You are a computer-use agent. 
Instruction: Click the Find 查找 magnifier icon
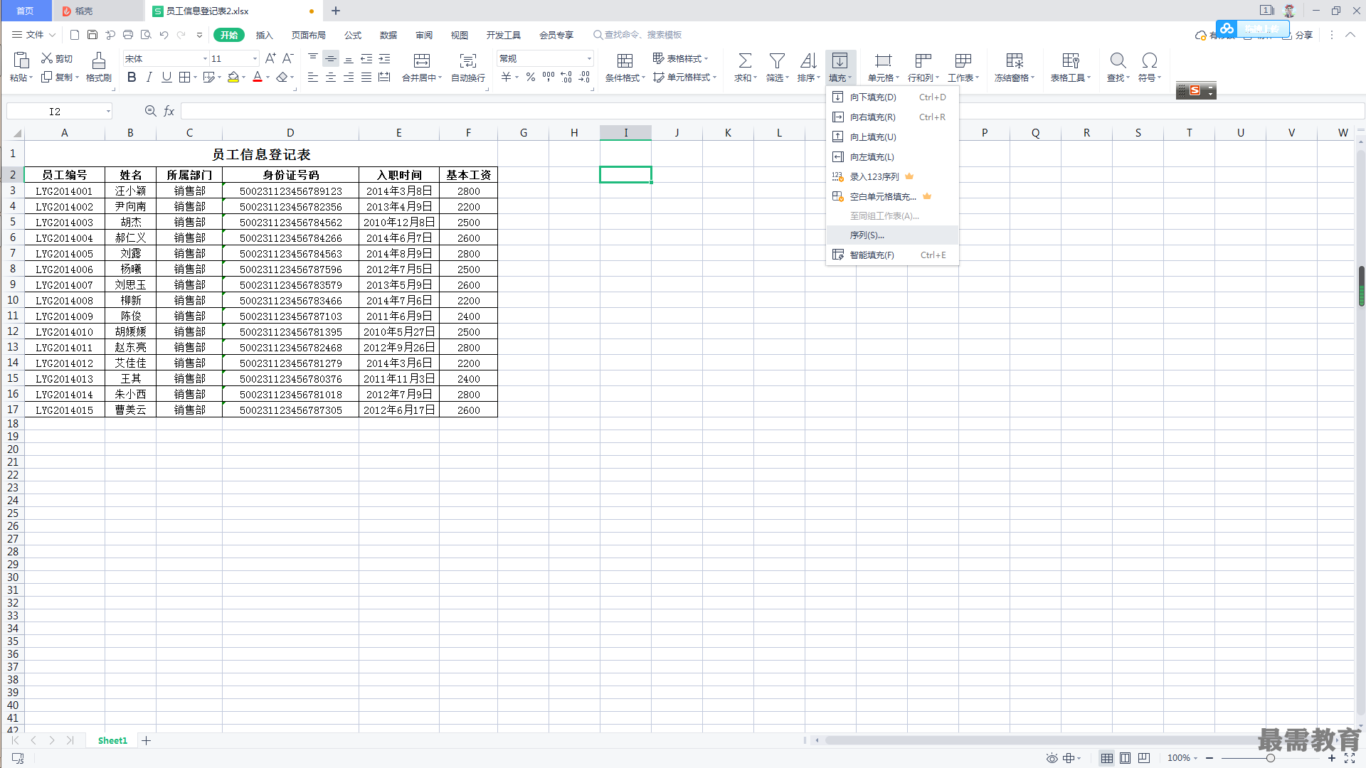point(1118,60)
